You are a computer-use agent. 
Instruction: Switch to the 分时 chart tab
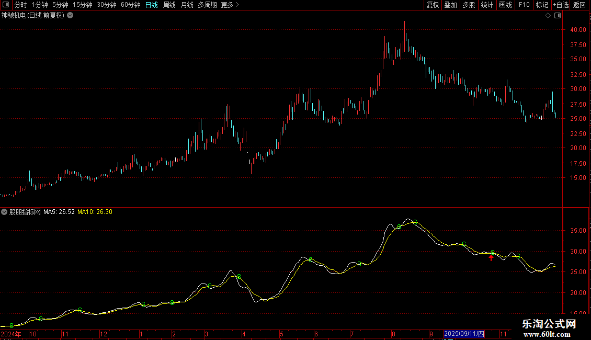point(21,5)
